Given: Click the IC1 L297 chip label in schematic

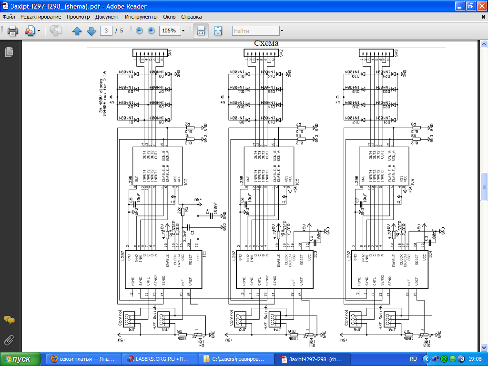Looking at the screenshot, I should 204,254.
